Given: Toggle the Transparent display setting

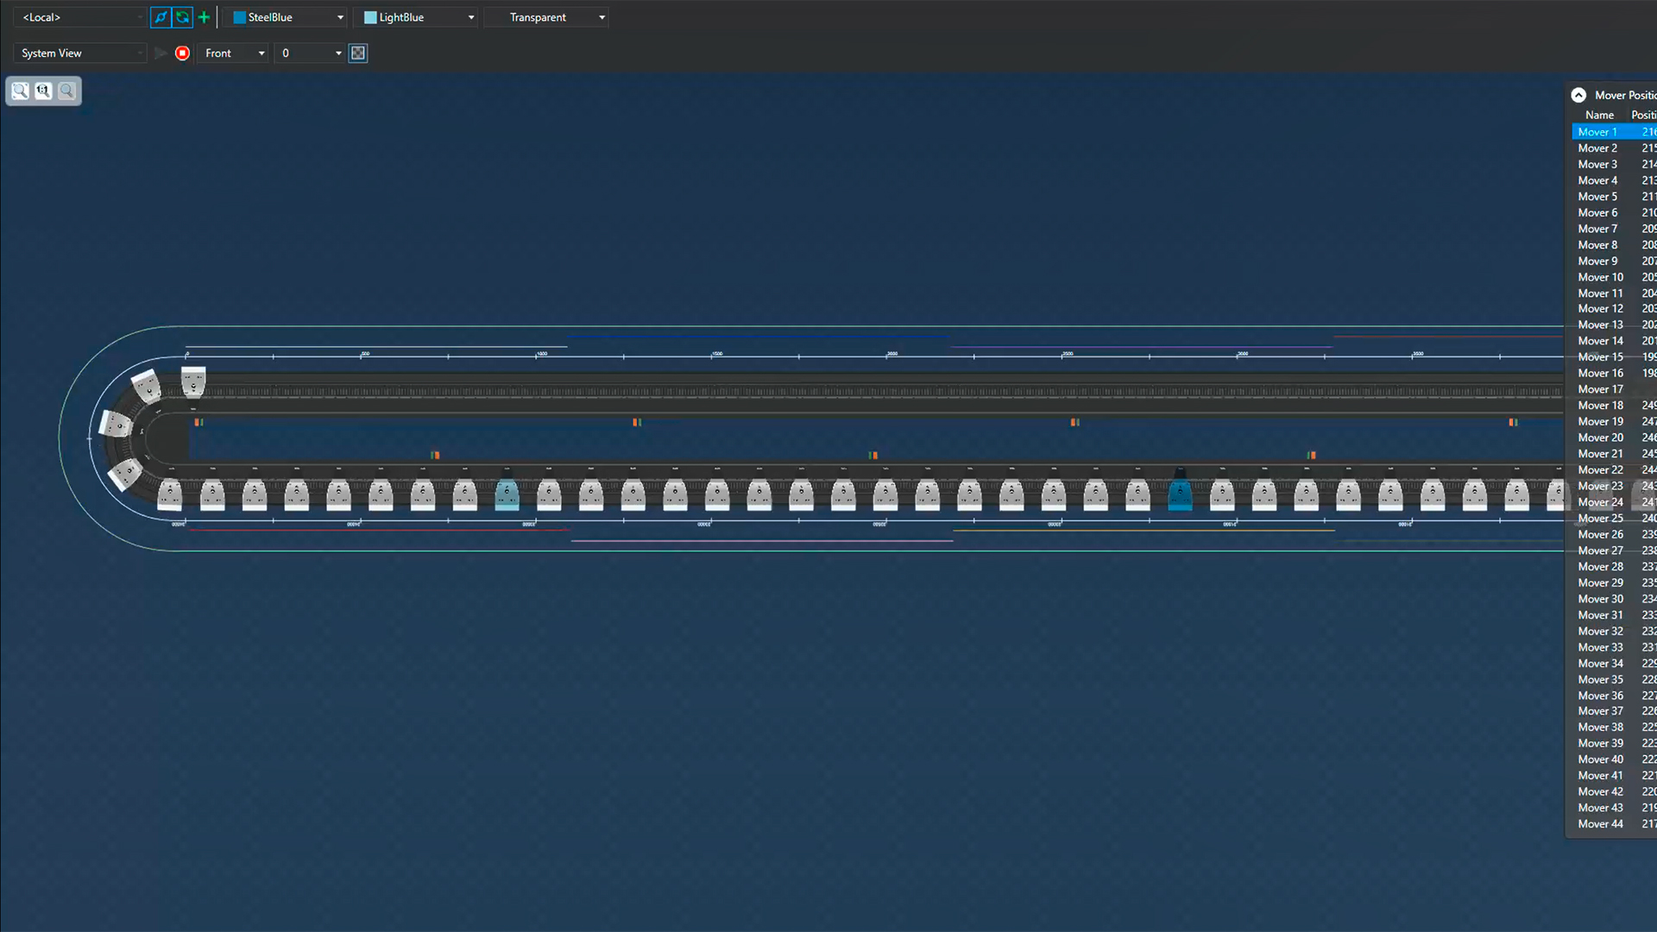Looking at the screenshot, I should [x=545, y=16].
